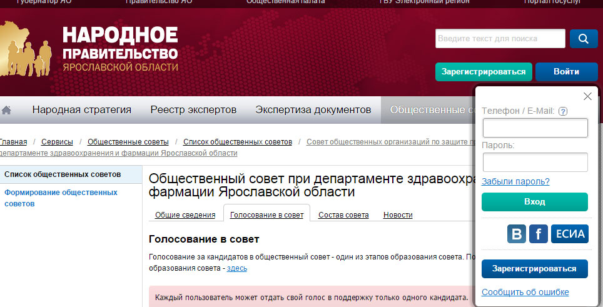
Task: Open the Новости tab
Action: (398, 215)
